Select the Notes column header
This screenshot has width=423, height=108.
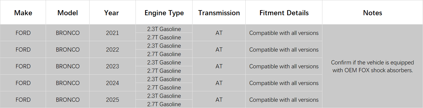[x=373, y=13]
